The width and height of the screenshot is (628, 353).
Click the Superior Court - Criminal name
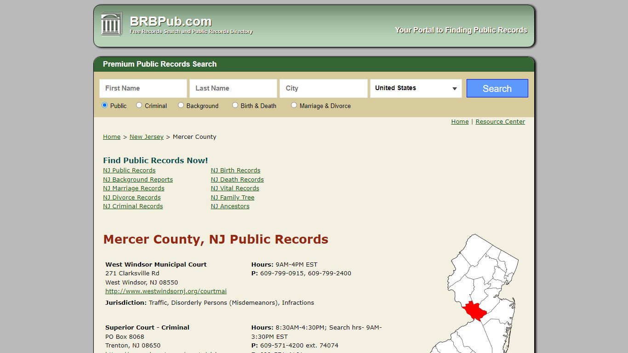147,328
